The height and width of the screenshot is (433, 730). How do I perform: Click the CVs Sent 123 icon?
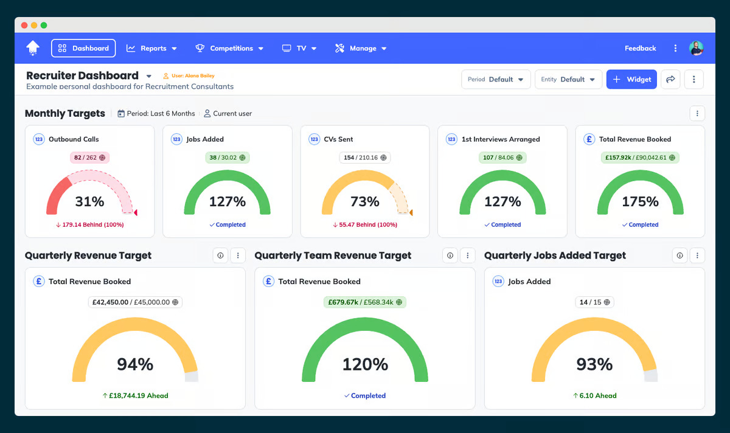314,139
